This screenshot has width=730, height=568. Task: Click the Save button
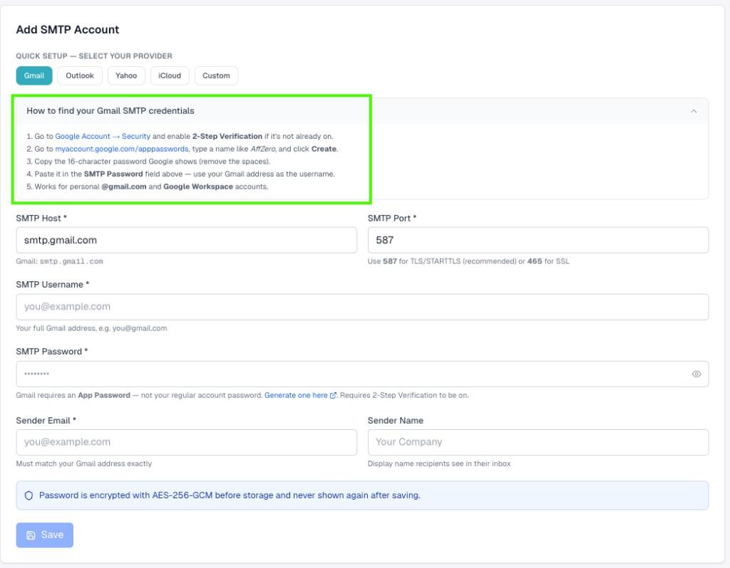(x=45, y=535)
